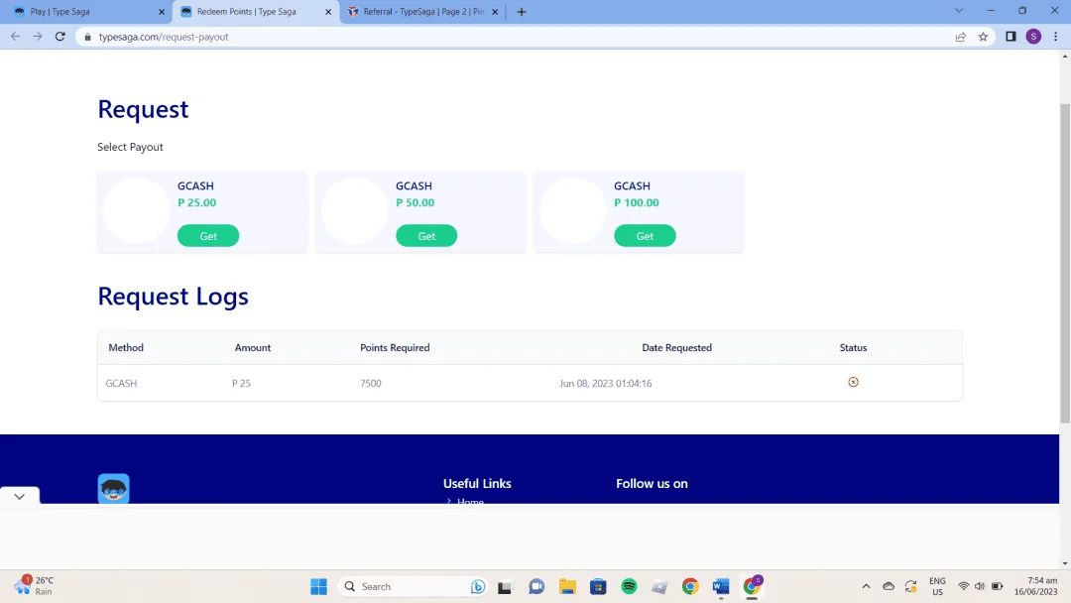Open the Chrome profile avatar

1033,37
